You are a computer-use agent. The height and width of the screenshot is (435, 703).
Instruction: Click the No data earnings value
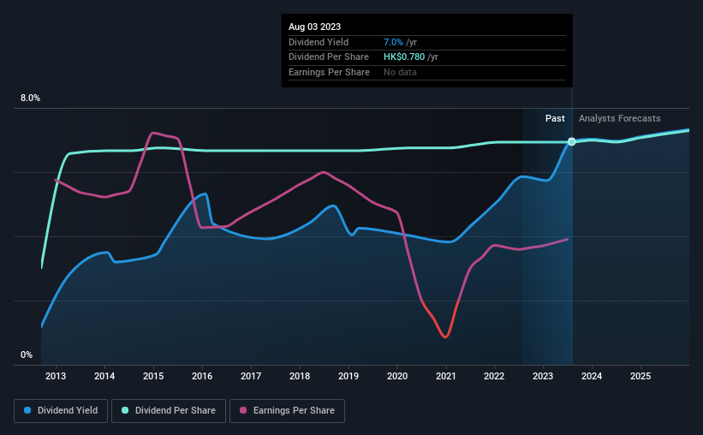tap(400, 72)
